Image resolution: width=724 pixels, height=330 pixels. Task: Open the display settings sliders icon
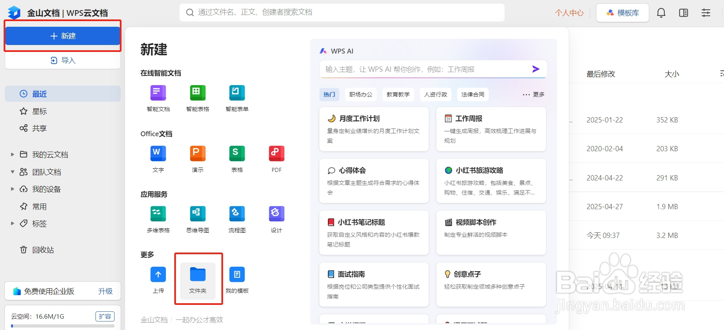point(706,13)
